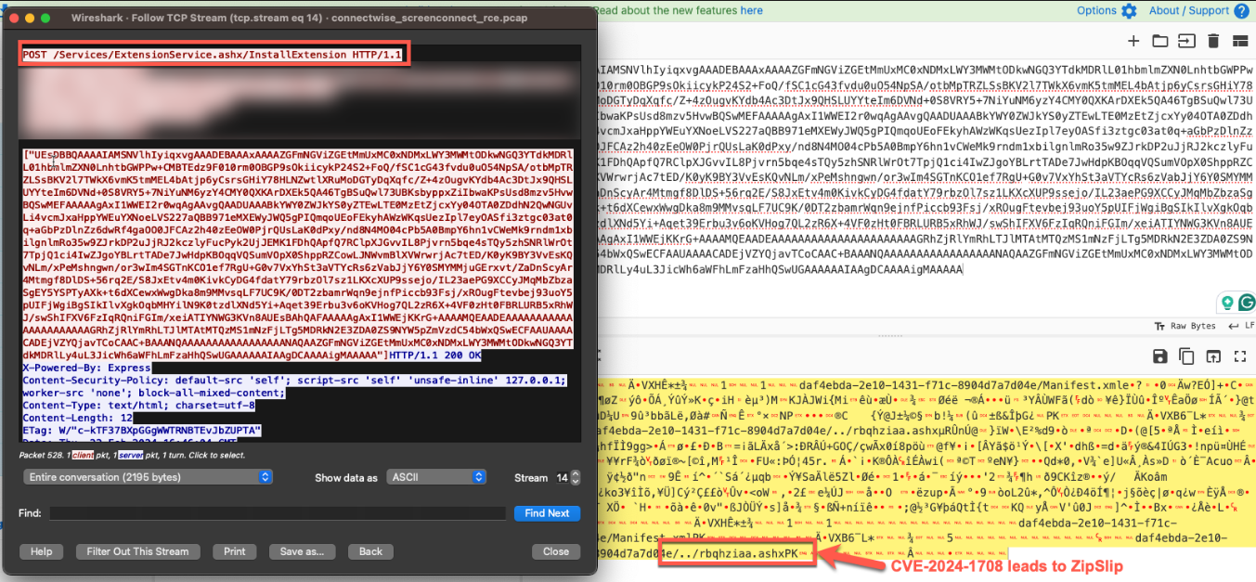Reset pane layout icon in CyberChef
The width and height of the screenshot is (1256, 582).
pyautogui.click(x=1241, y=41)
